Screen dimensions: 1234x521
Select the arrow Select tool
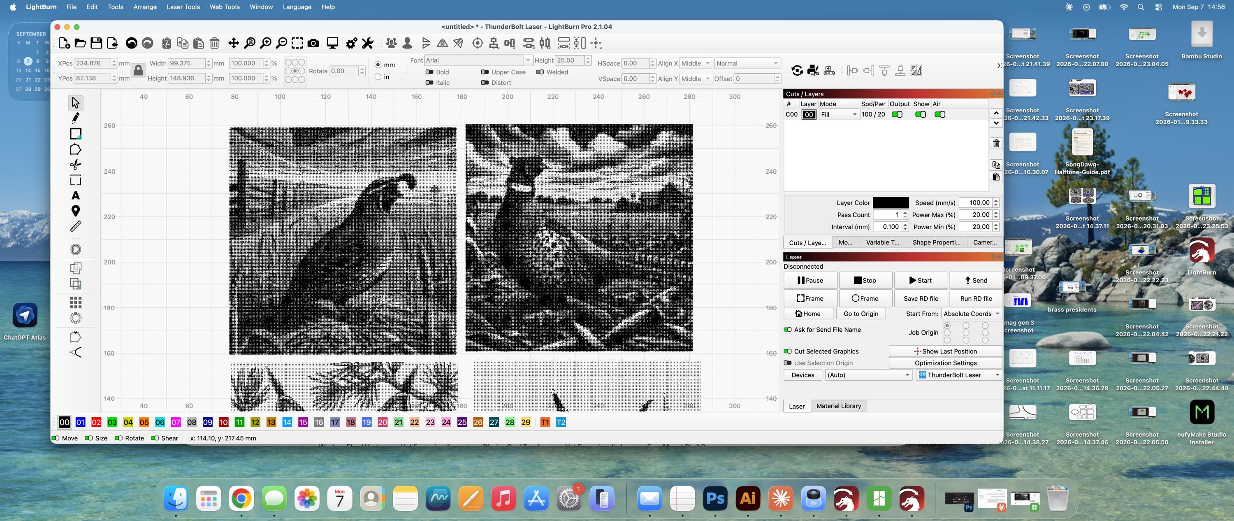[75, 102]
